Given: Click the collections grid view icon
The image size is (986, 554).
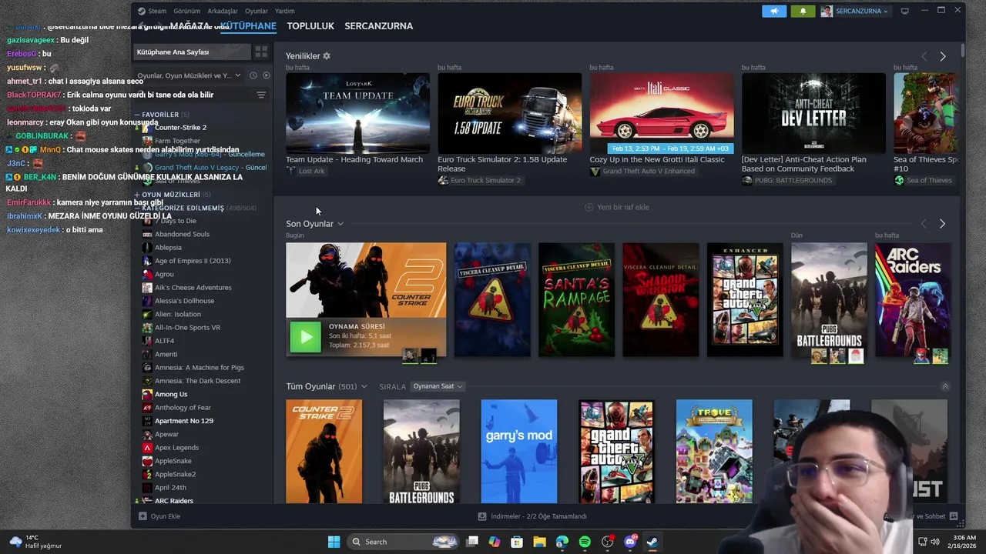Looking at the screenshot, I should pyautogui.click(x=261, y=52).
